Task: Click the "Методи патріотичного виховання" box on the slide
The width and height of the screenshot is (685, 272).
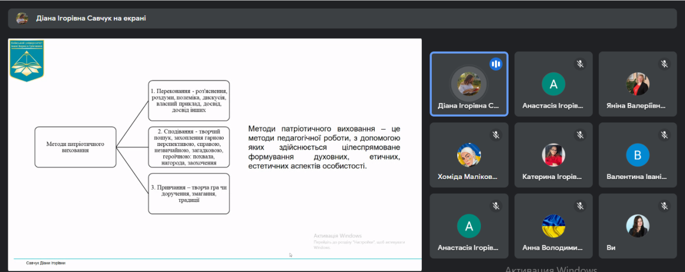Action: click(75, 147)
